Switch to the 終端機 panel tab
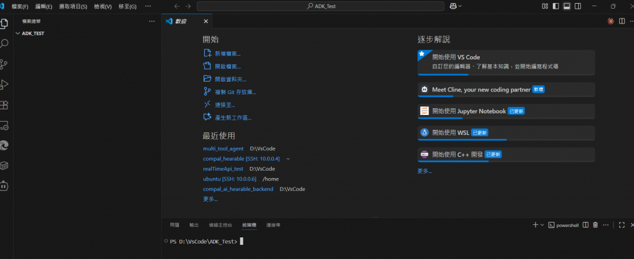Viewport: 634px width, 259px height. (x=249, y=225)
